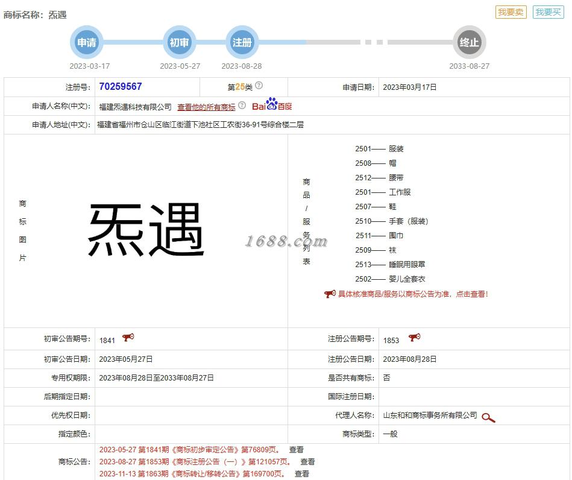Click the 我要卖 button
Viewport: 572px width, 480px height.
[511, 12]
